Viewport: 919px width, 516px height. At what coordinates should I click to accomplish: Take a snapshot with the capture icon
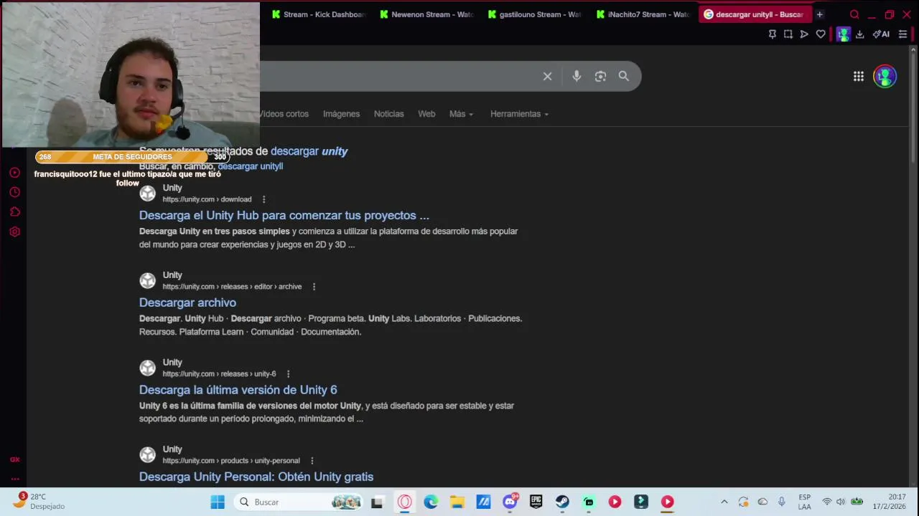pyautogui.click(x=788, y=34)
